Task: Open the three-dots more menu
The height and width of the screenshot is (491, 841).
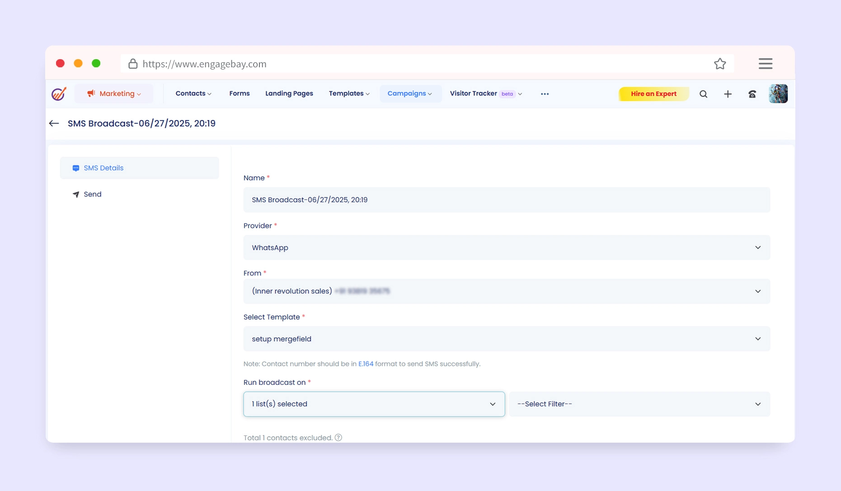Action: coord(545,94)
